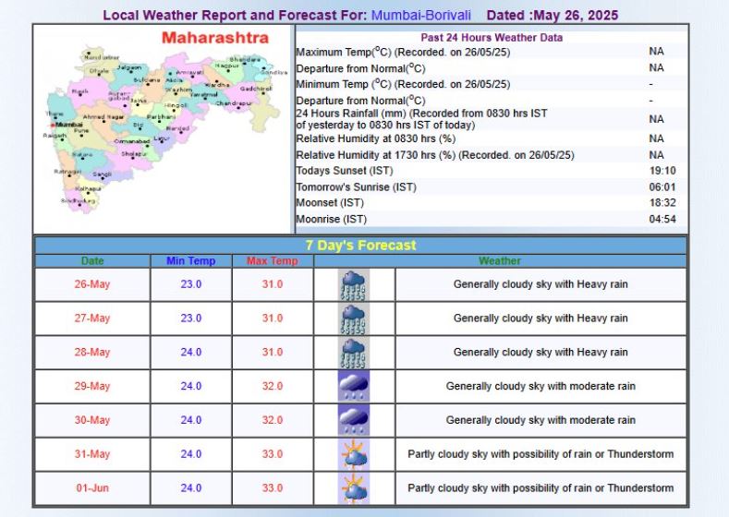The height and width of the screenshot is (517, 729).
Task: Click the Moonrise value 04:54
Action: 662,219
